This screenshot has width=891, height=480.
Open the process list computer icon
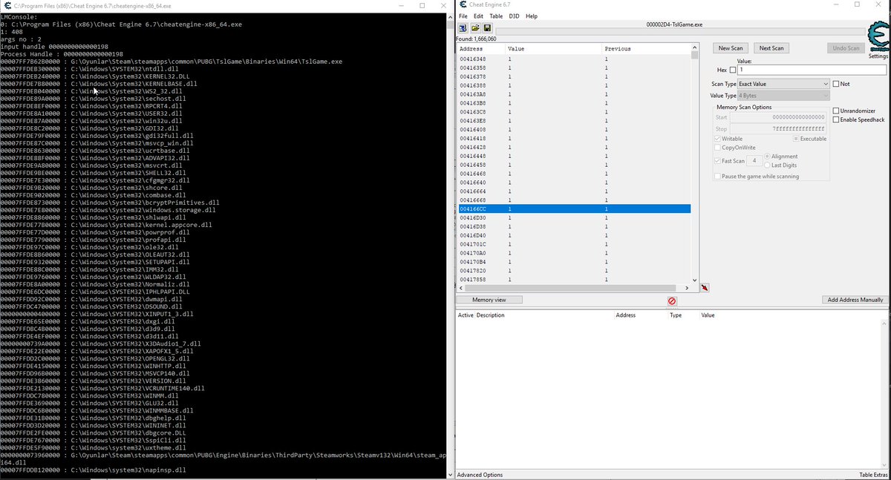tap(463, 28)
